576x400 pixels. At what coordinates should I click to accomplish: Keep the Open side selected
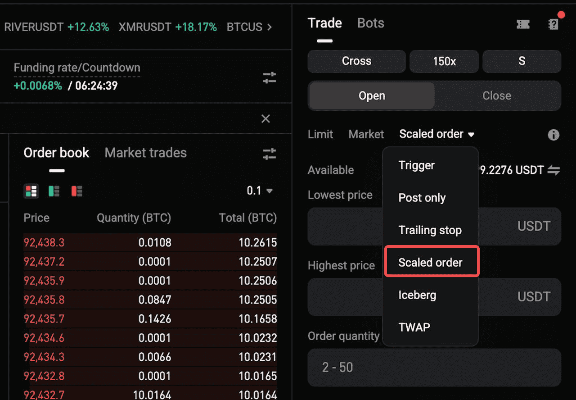(x=371, y=95)
